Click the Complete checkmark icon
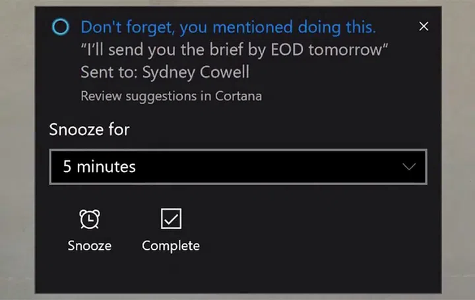475x300 pixels. tap(171, 220)
